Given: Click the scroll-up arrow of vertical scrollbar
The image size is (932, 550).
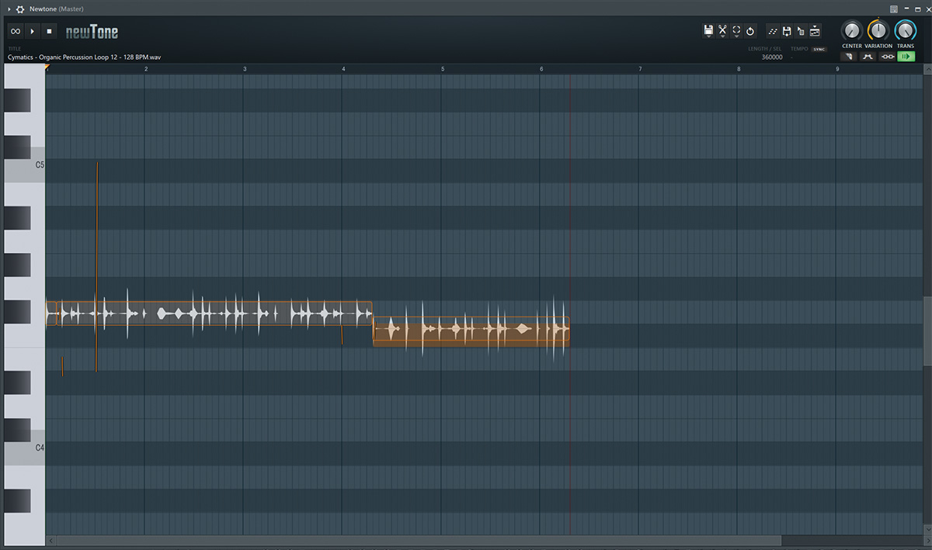Looking at the screenshot, I should tap(927, 69).
